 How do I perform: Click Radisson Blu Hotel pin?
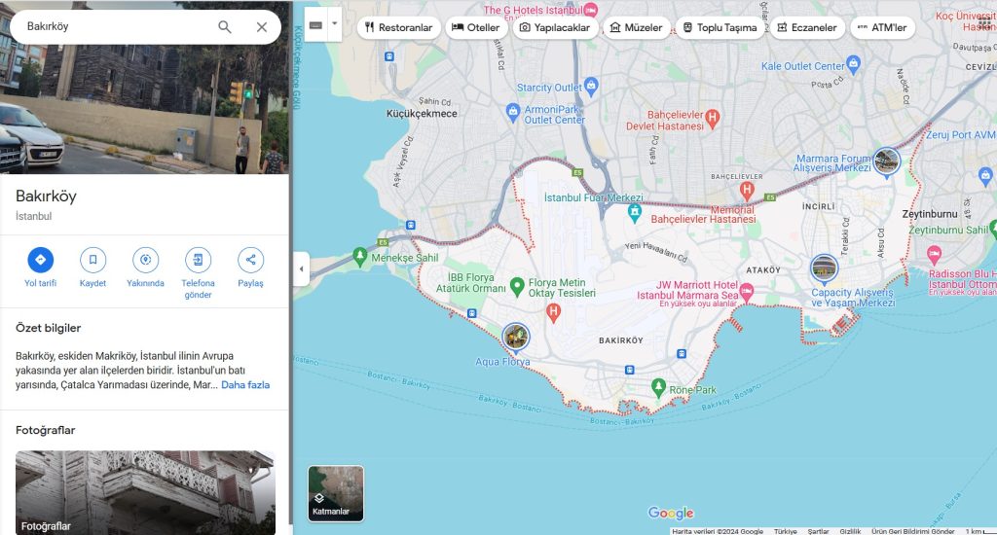[x=934, y=256]
